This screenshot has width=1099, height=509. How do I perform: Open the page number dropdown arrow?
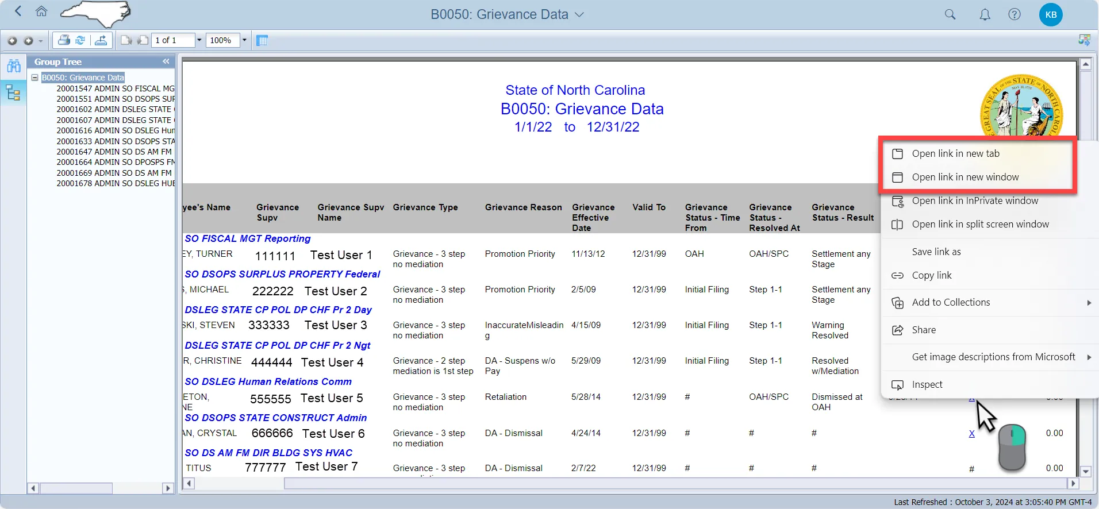tap(199, 40)
